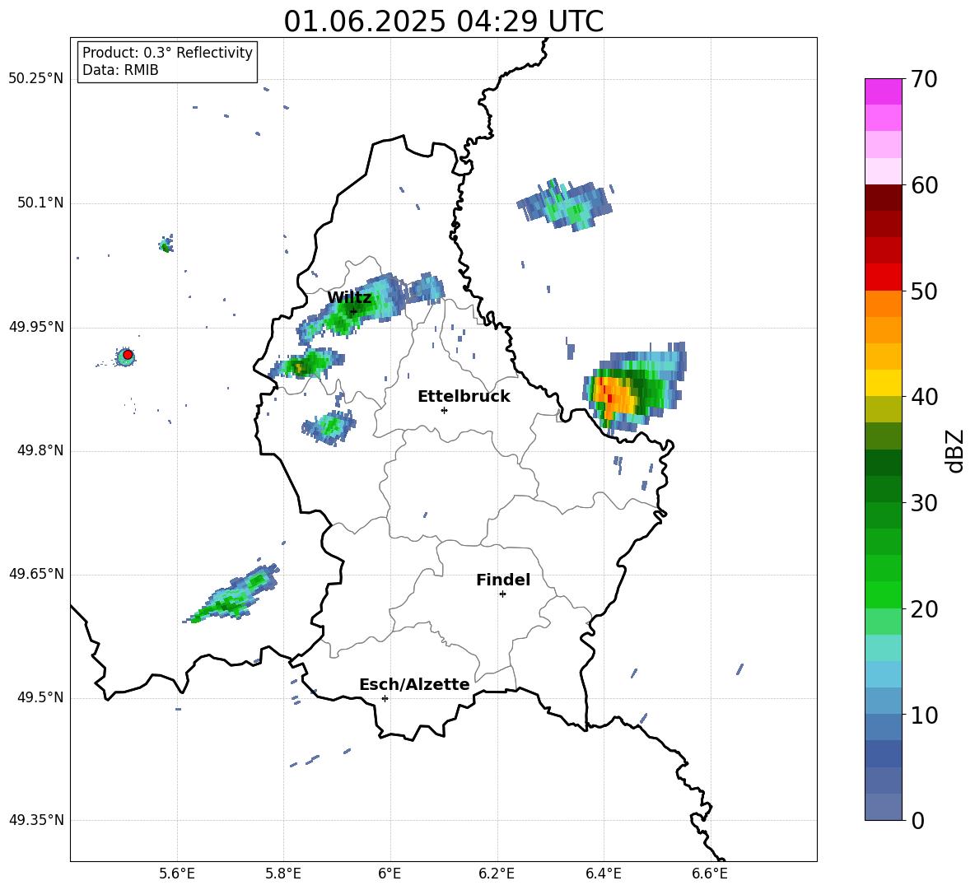
Task: Click the 6.6°E longitude label
Action: pyautogui.click(x=710, y=874)
